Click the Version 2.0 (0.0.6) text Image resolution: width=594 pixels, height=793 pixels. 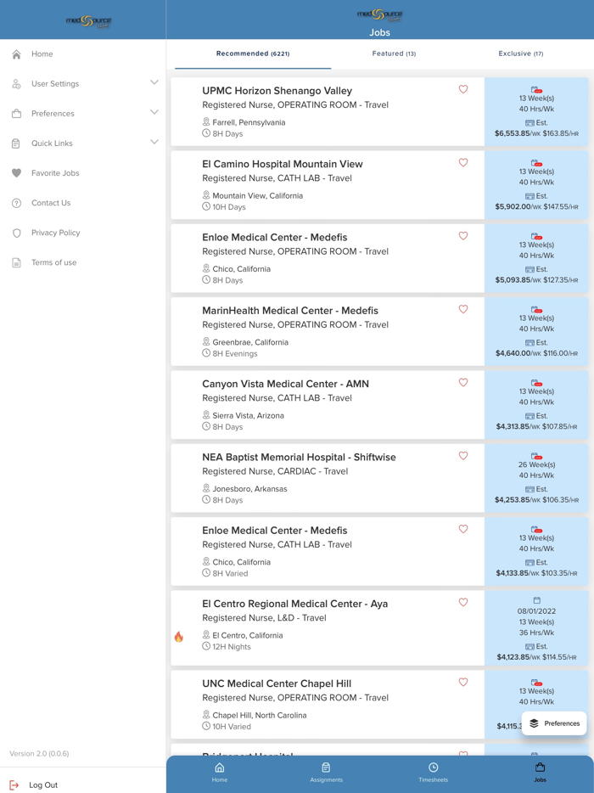[39, 754]
